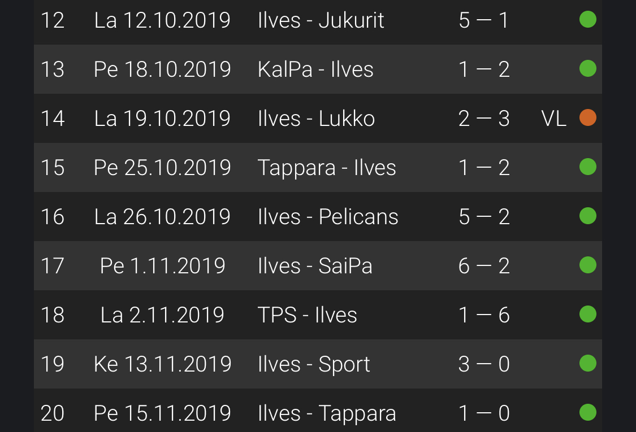Click green result dot for KalPa - Ilves

tap(588, 69)
